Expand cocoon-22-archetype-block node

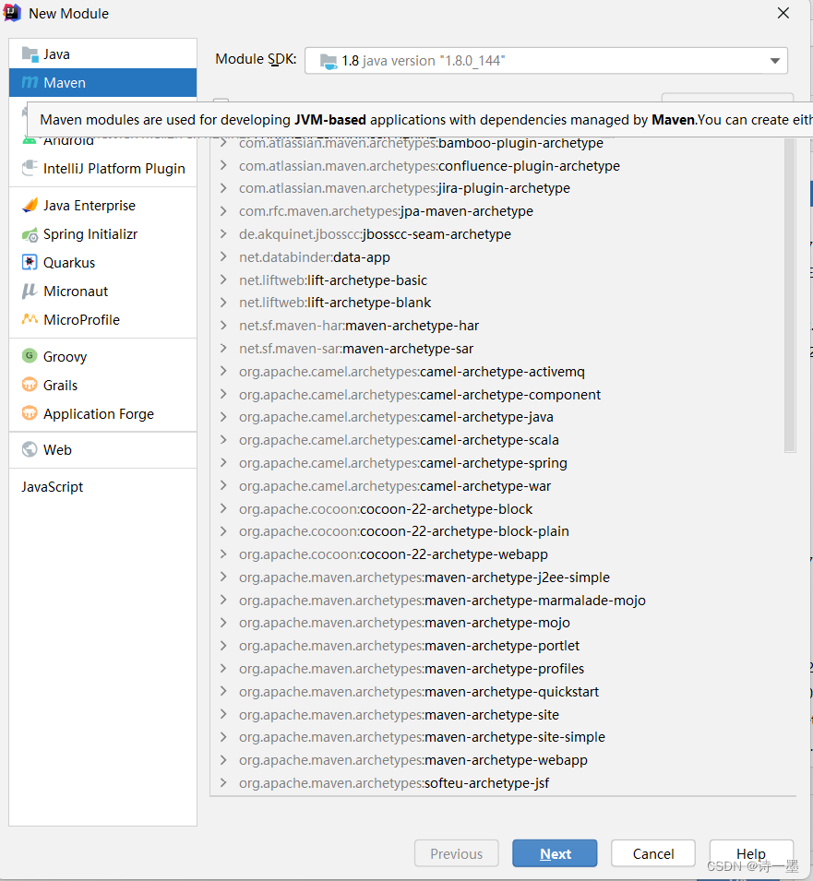tap(223, 508)
